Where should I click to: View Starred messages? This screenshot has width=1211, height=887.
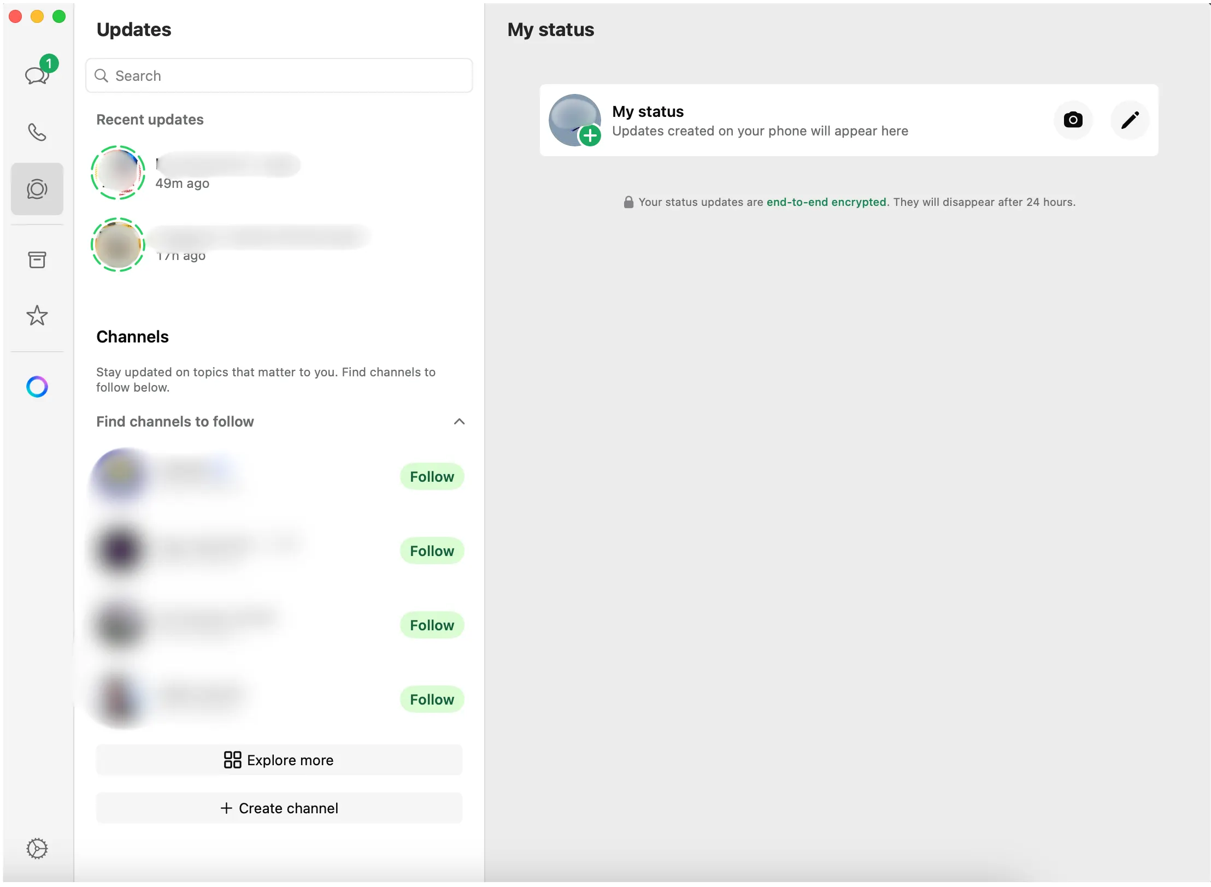[37, 316]
